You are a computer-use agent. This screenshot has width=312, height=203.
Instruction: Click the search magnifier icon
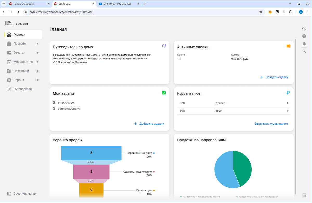304,51
